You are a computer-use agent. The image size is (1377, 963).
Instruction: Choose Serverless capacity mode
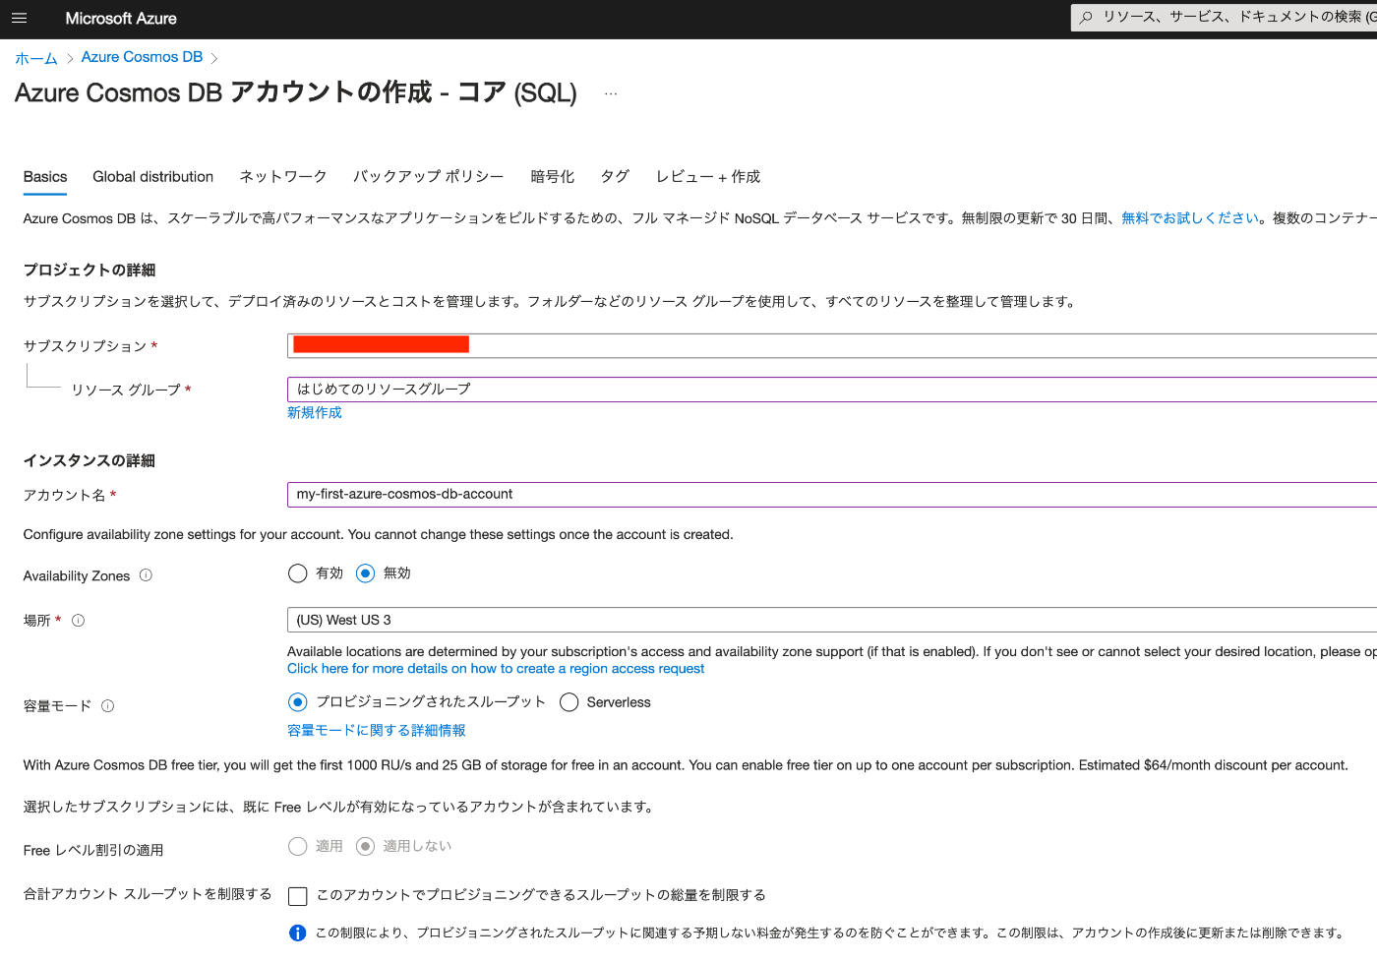pos(569,702)
